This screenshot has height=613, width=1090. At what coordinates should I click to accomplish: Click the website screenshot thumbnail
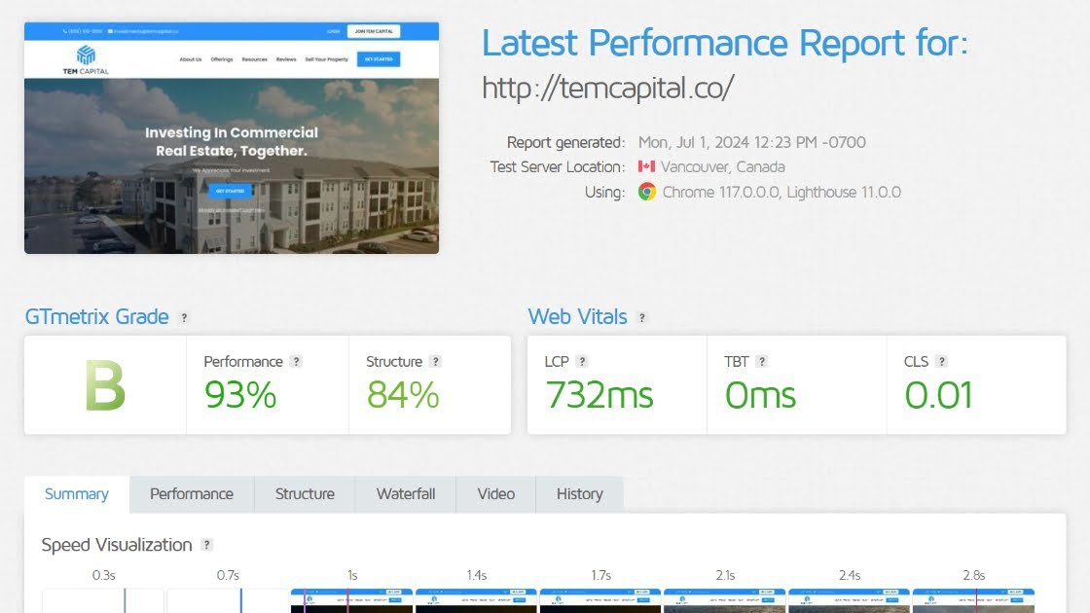[x=232, y=138]
